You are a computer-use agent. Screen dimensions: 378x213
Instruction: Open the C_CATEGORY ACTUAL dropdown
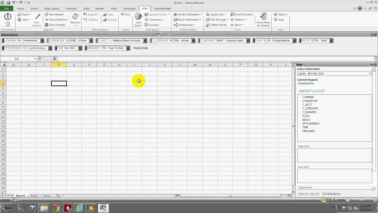tap(193, 41)
